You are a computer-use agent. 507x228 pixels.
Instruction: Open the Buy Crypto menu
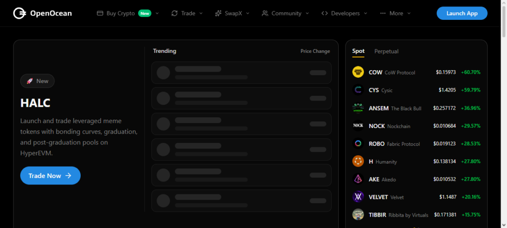coord(121,13)
